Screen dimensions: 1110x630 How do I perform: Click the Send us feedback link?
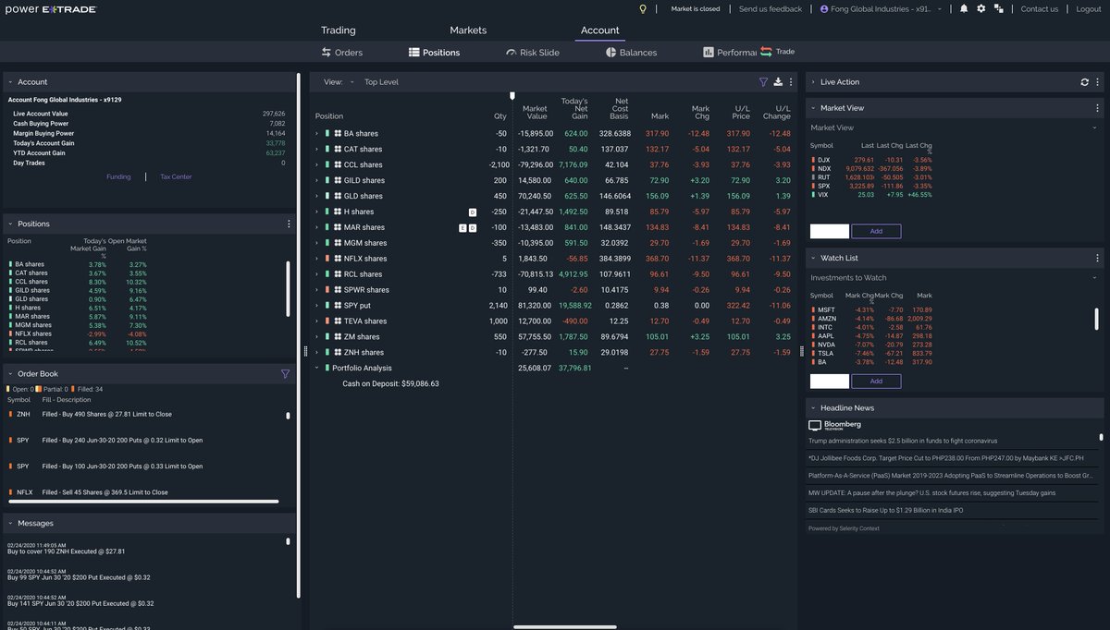(x=771, y=8)
